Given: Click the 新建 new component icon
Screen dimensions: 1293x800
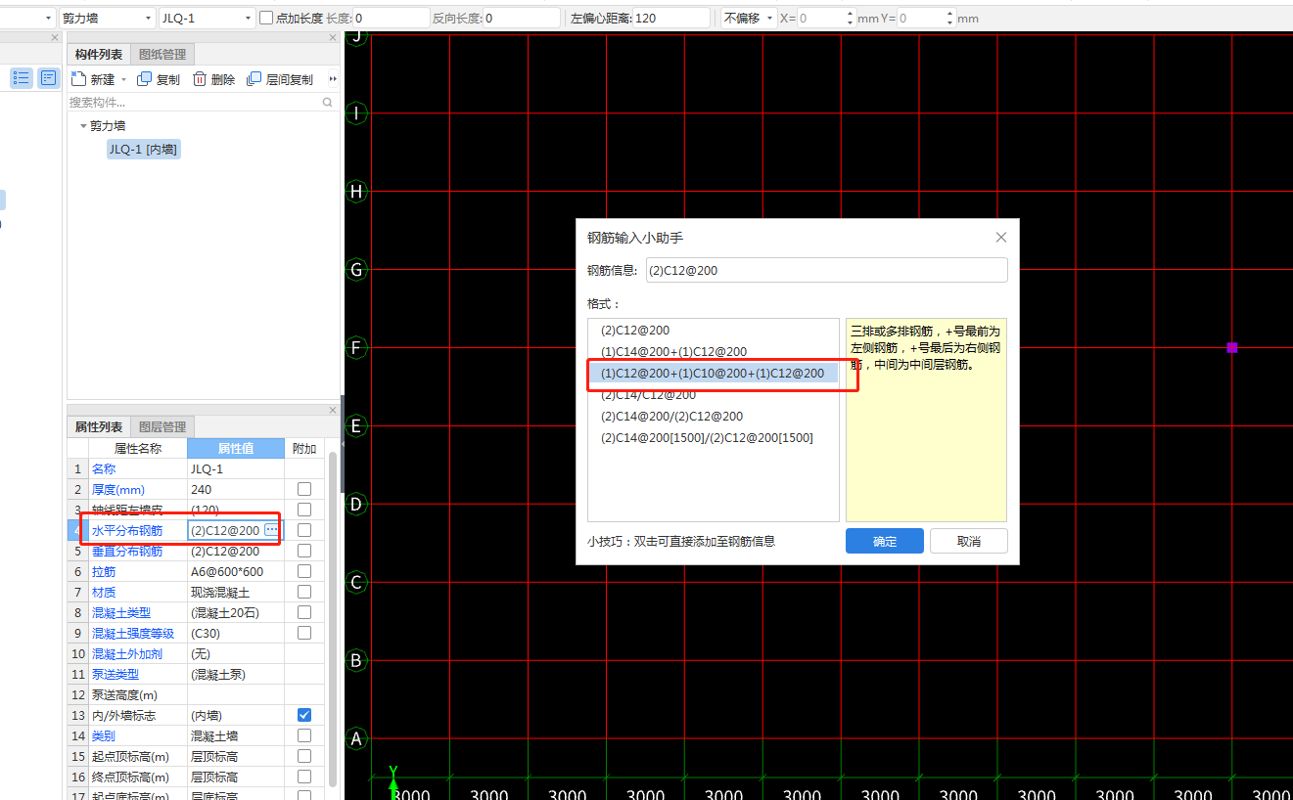Looking at the screenshot, I should [x=79, y=79].
